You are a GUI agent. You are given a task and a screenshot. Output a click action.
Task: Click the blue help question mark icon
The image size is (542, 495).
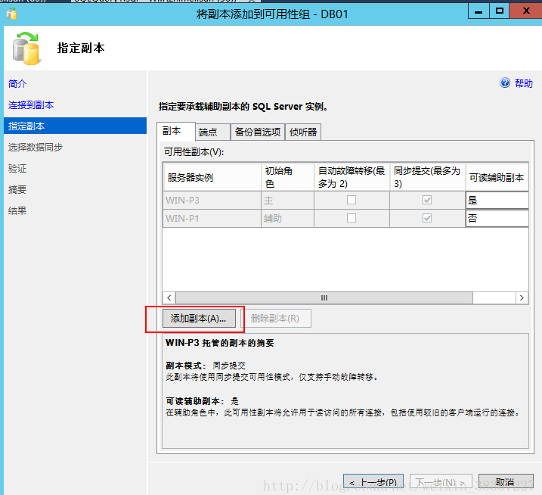(x=505, y=83)
